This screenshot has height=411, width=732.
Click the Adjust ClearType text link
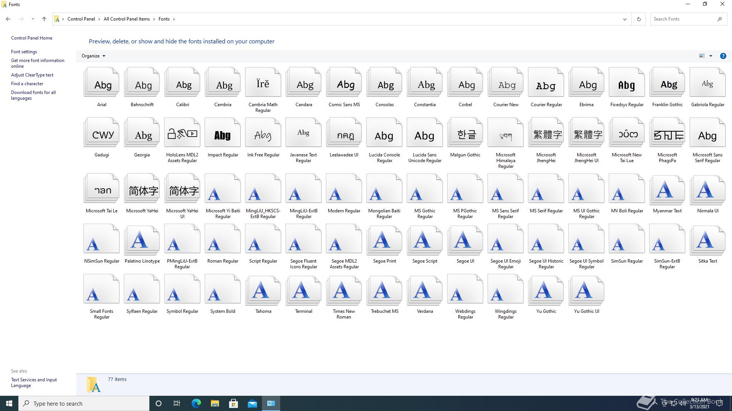click(x=32, y=75)
